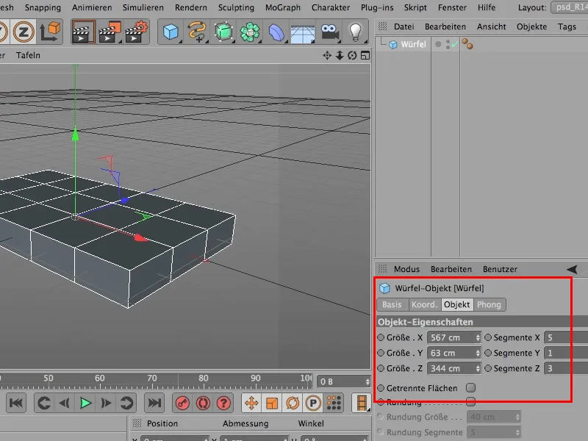Go to end of timeline
The width and height of the screenshot is (588, 441).
coord(154,403)
